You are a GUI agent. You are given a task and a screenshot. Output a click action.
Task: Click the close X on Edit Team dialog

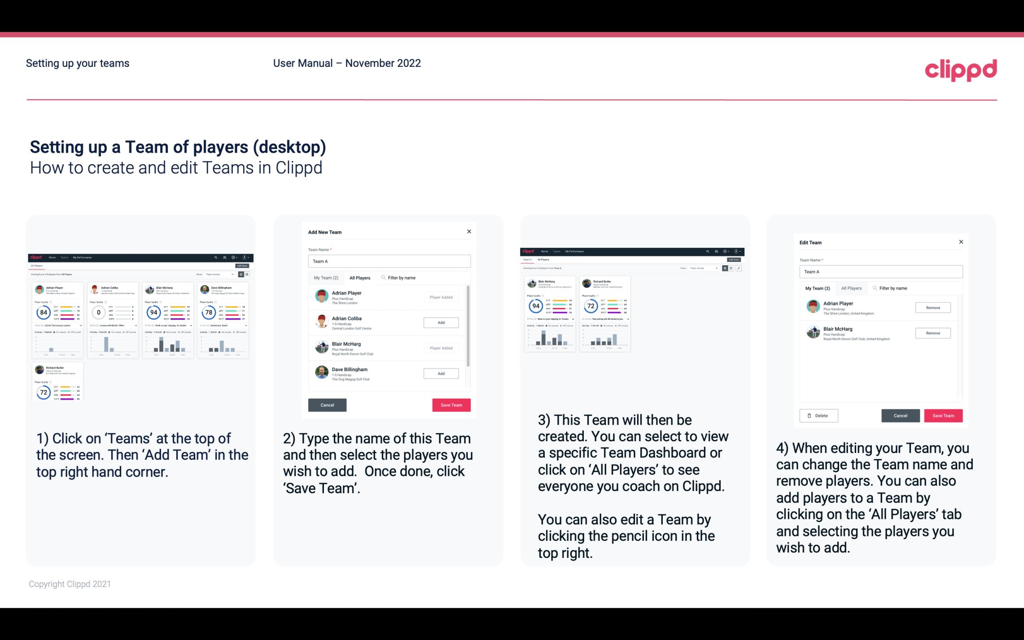(x=961, y=242)
